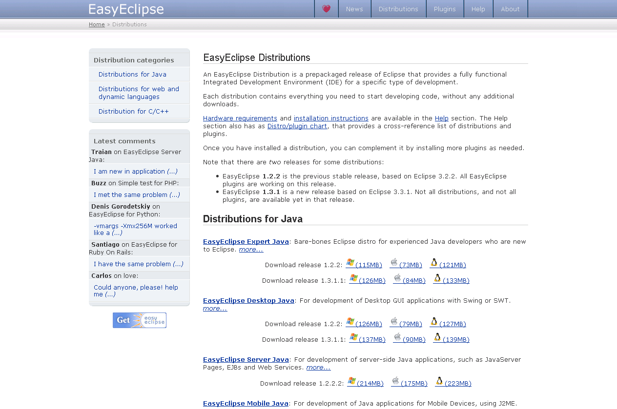Click Linux penguin icon for Expert Java 1.2.2
Viewport: 617px width, 409px height.
tap(434, 263)
